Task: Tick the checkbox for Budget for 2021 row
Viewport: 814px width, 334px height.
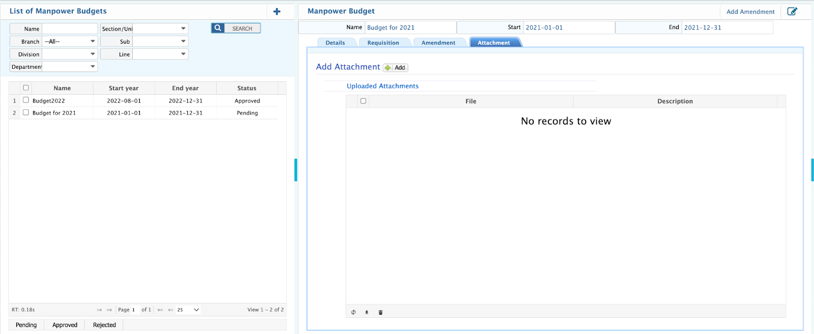Action: point(26,113)
